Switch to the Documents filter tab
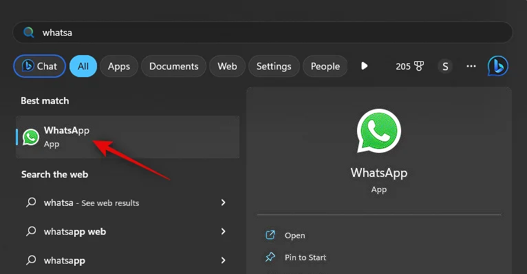 pos(174,66)
